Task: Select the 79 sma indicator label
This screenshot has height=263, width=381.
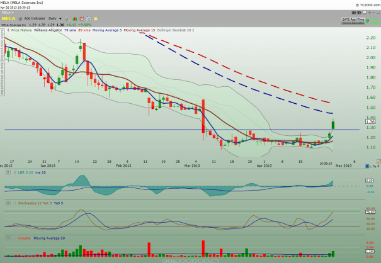Action: (x=70, y=30)
